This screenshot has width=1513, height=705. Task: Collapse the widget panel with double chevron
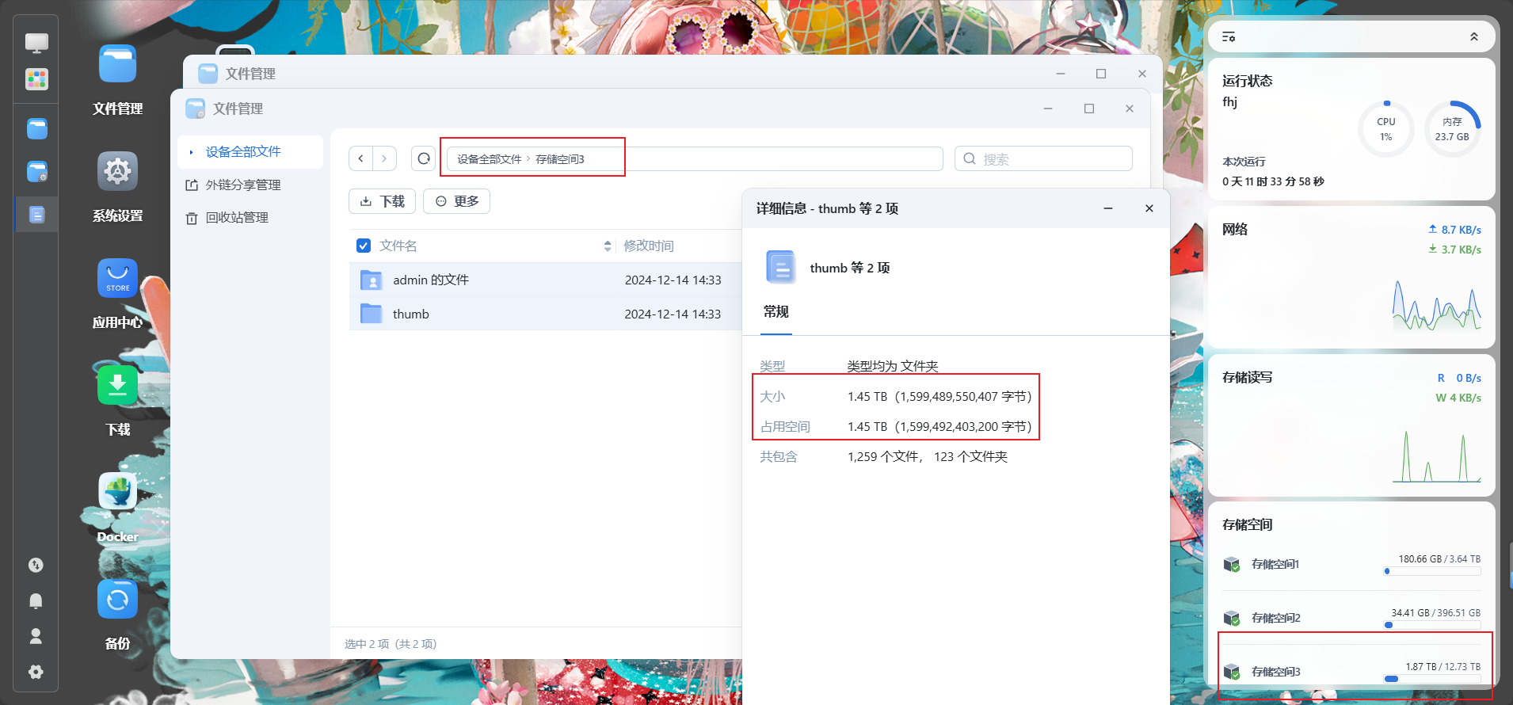(x=1474, y=37)
